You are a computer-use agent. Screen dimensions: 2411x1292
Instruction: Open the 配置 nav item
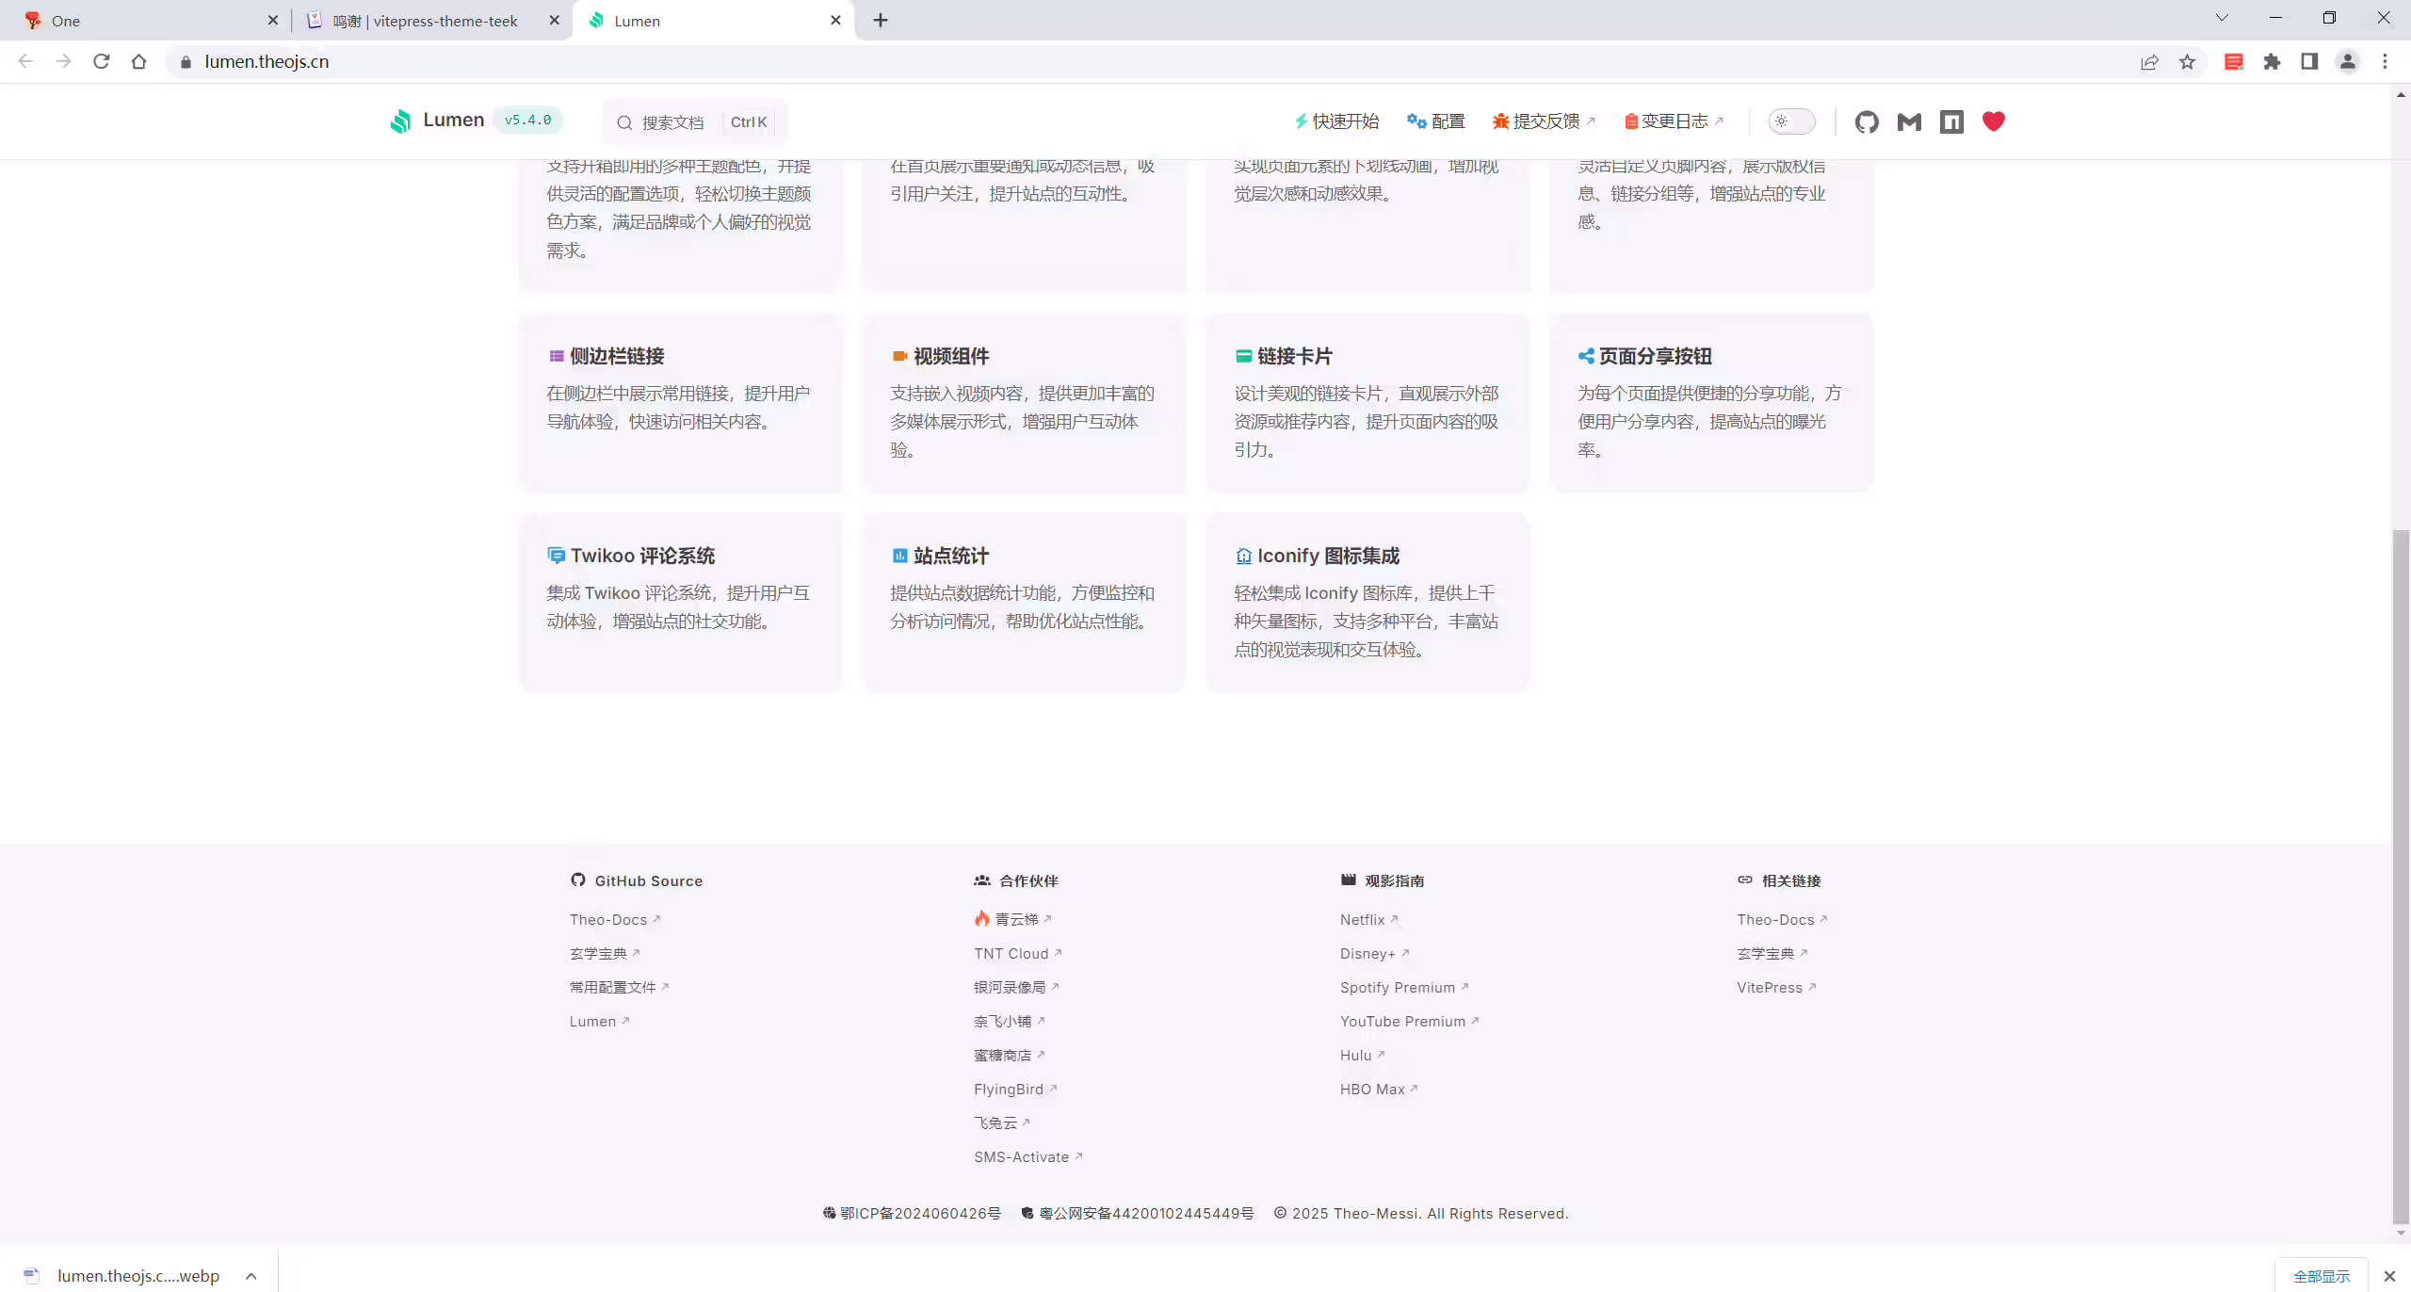click(1436, 121)
